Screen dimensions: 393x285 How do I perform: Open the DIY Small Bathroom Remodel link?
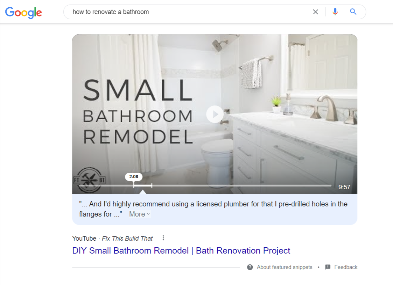[x=181, y=251]
